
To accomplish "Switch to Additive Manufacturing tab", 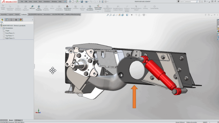I will pyautogui.click(x=73, y=14).
